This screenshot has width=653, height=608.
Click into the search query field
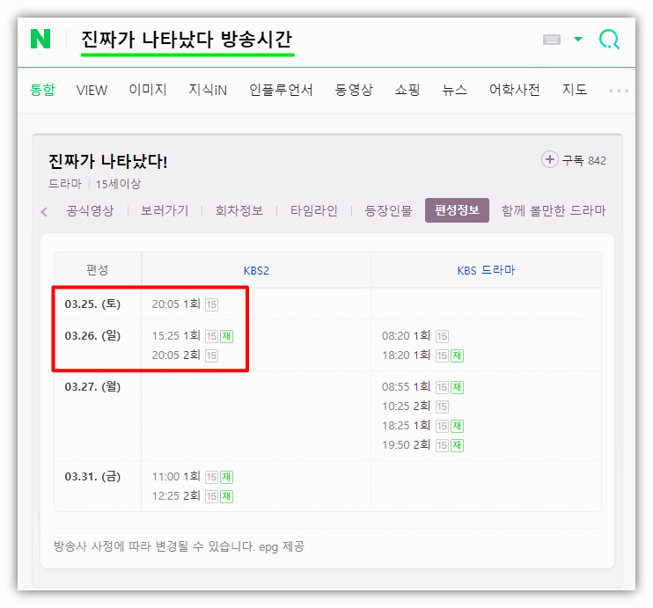[x=187, y=40]
